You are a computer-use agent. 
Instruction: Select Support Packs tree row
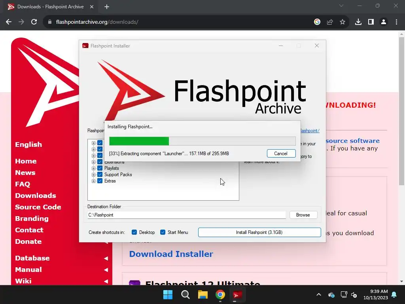pos(118,175)
